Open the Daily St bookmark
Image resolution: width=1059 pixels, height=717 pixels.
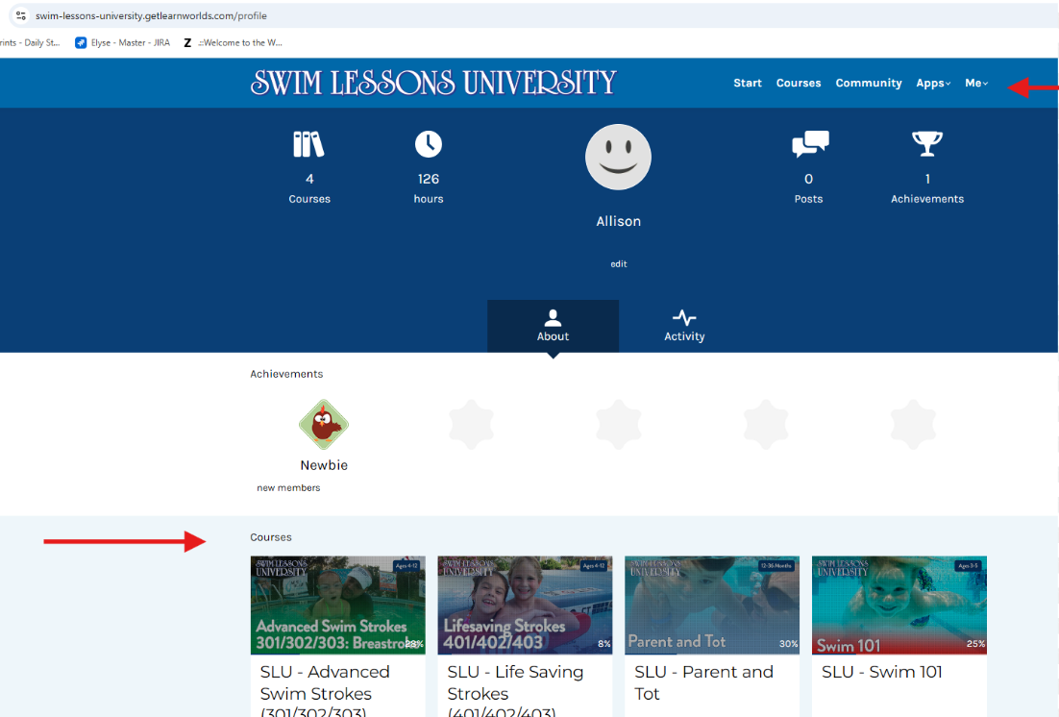click(31, 42)
